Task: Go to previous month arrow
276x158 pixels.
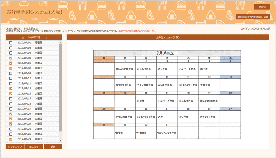Action: (23, 38)
